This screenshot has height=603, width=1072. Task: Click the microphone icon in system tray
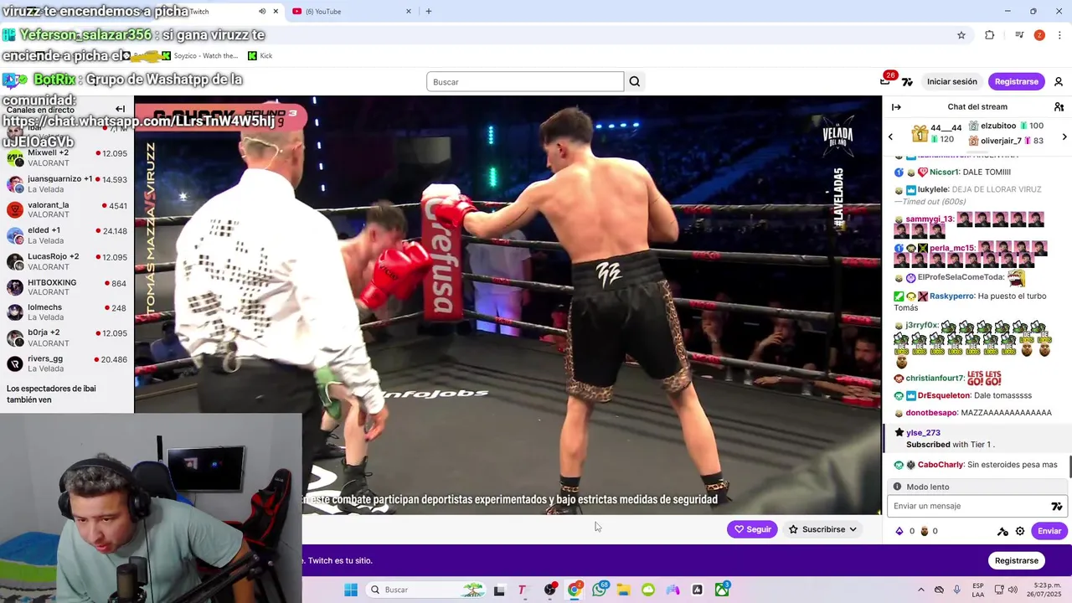coord(956,590)
